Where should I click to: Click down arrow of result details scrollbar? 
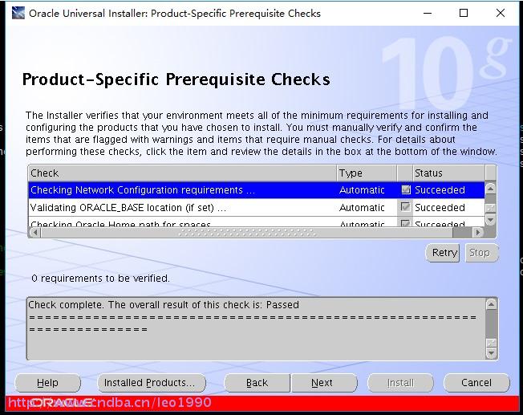(491, 353)
